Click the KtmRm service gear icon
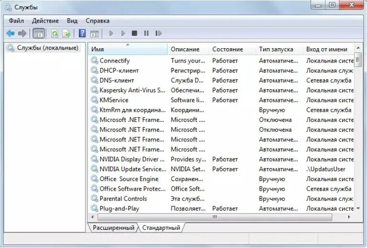367x248 pixels. pyautogui.click(x=94, y=109)
